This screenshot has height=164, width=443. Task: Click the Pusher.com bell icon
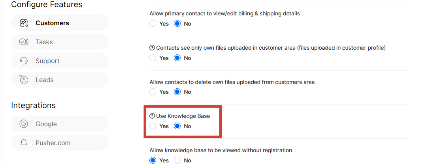pos(24,143)
